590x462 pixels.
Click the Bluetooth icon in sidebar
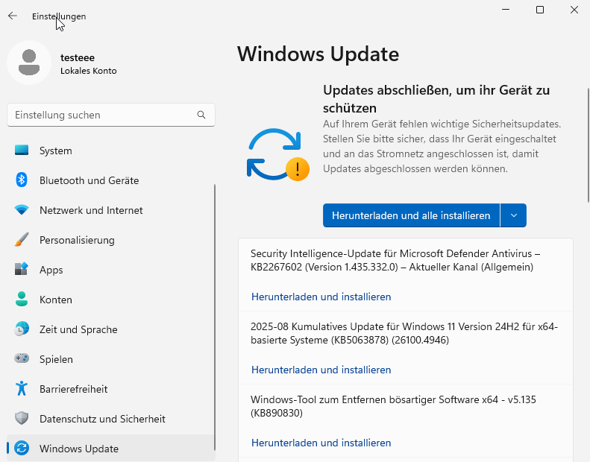point(22,180)
